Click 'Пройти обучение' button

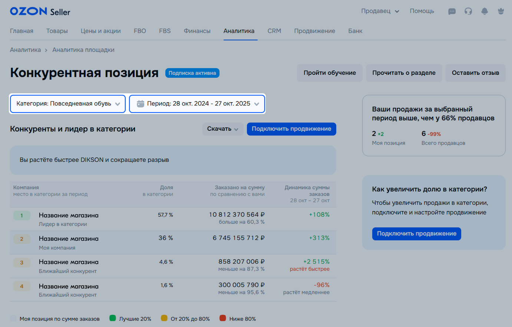tap(330, 73)
